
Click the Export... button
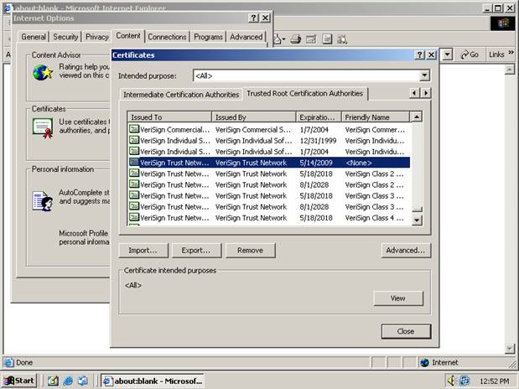(x=196, y=251)
